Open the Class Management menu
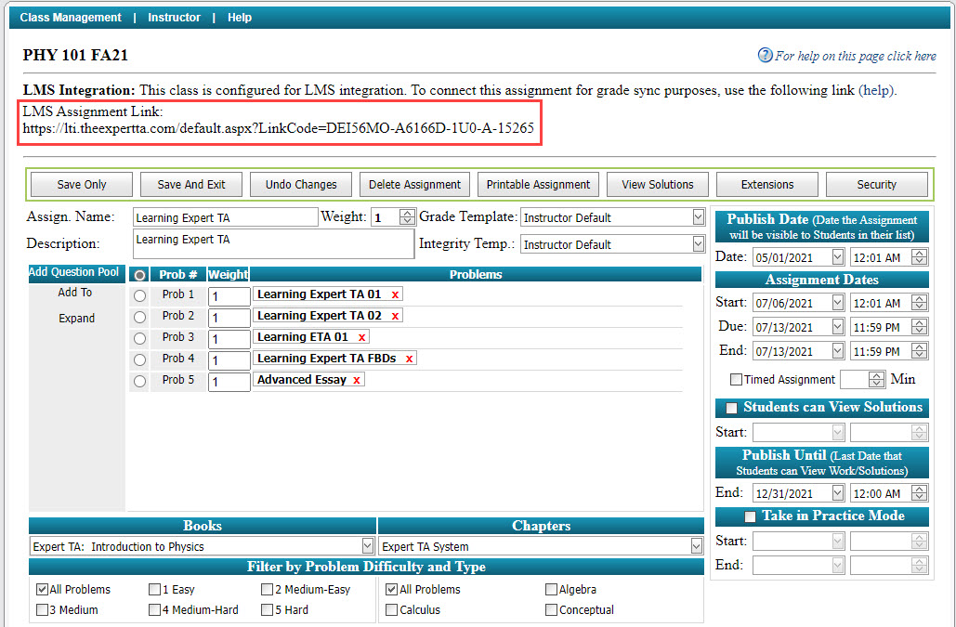This screenshot has height=627, width=956. [70, 17]
